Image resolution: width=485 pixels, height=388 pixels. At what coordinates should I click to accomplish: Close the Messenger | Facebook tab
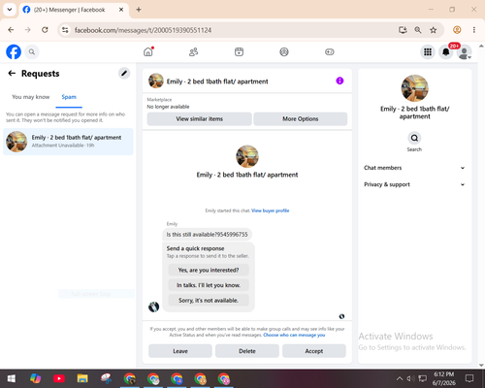click(121, 10)
